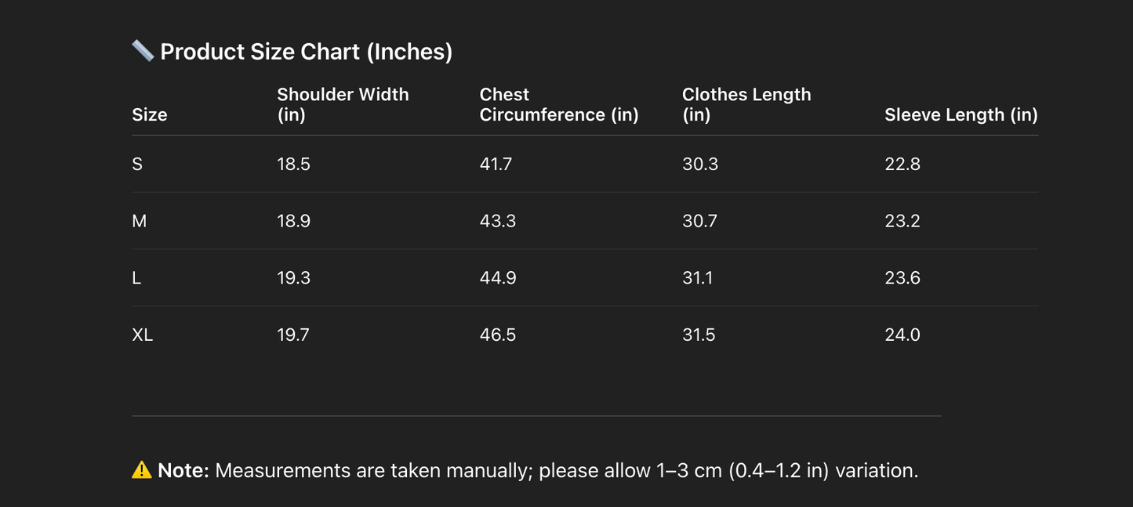Select sleeve length value 24.0

(x=902, y=335)
